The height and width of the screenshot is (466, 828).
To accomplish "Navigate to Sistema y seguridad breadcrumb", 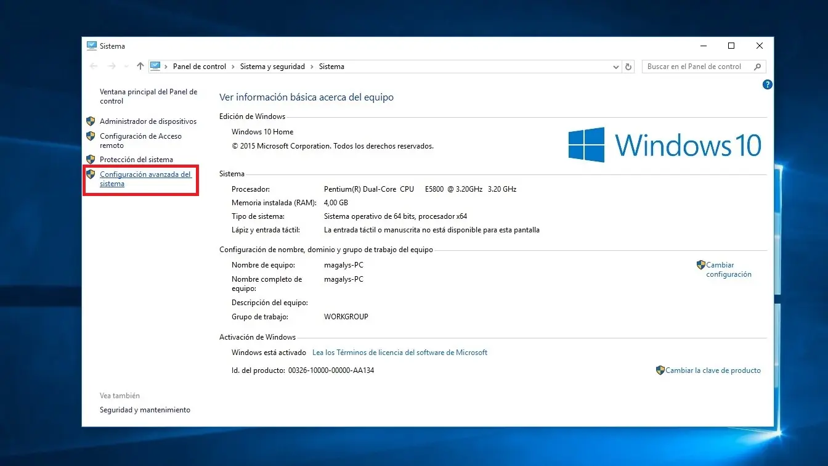I will click(272, 67).
